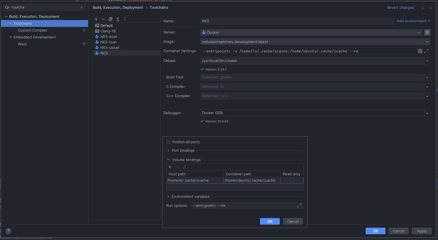Open the C Compiler dropdown
Viewport: 438px width, 240px height.
[x=427, y=87]
